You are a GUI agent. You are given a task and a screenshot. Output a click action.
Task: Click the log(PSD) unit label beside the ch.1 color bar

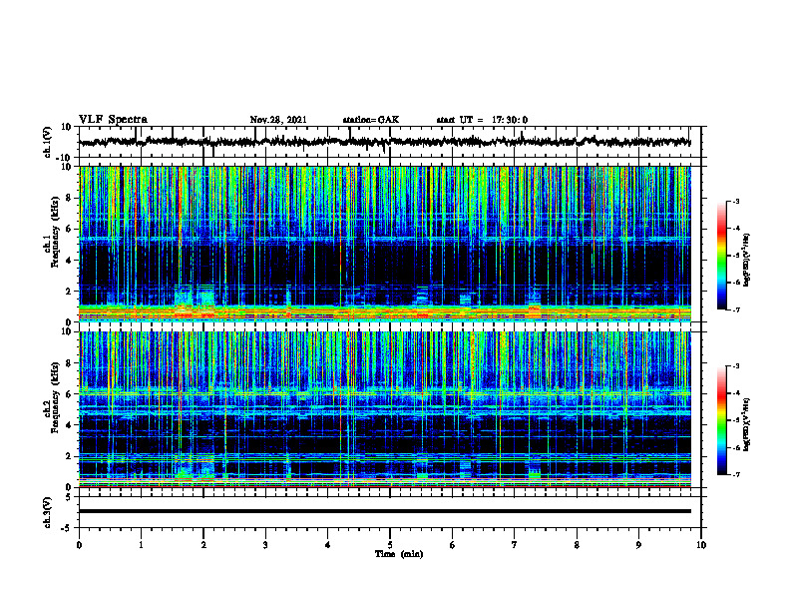746,260
